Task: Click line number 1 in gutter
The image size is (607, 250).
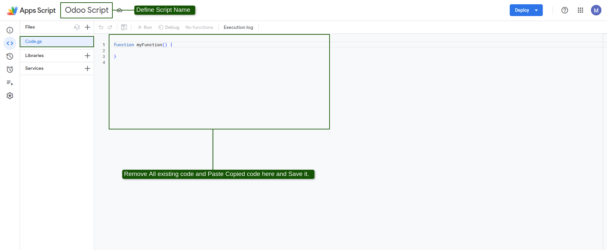Action: pos(104,45)
